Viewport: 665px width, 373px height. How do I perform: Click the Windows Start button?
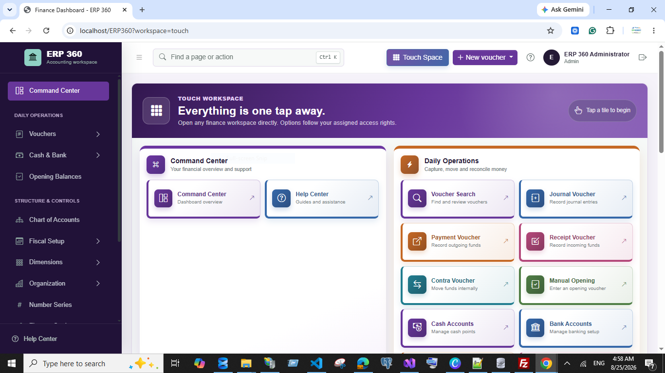pyautogui.click(x=11, y=363)
